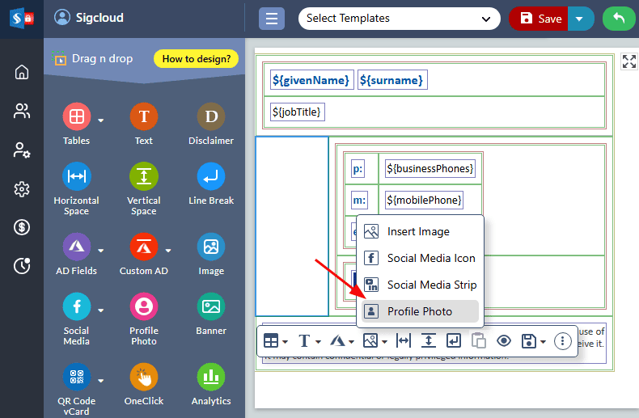The height and width of the screenshot is (418, 639).
Task: Select the Line Break element
Action: click(211, 177)
